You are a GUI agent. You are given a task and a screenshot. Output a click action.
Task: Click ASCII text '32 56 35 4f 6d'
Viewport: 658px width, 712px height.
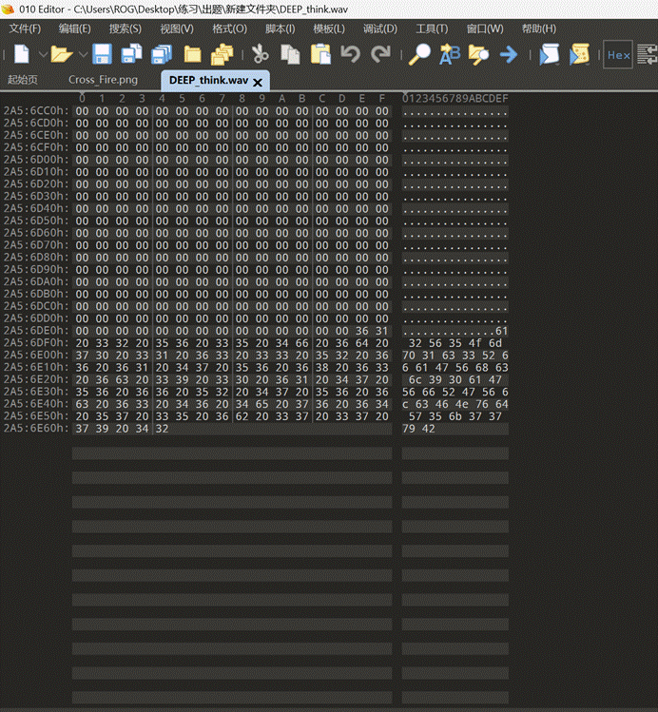(x=455, y=343)
